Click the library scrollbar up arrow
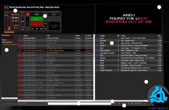This screenshot has width=169, height=110. click(94, 35)
